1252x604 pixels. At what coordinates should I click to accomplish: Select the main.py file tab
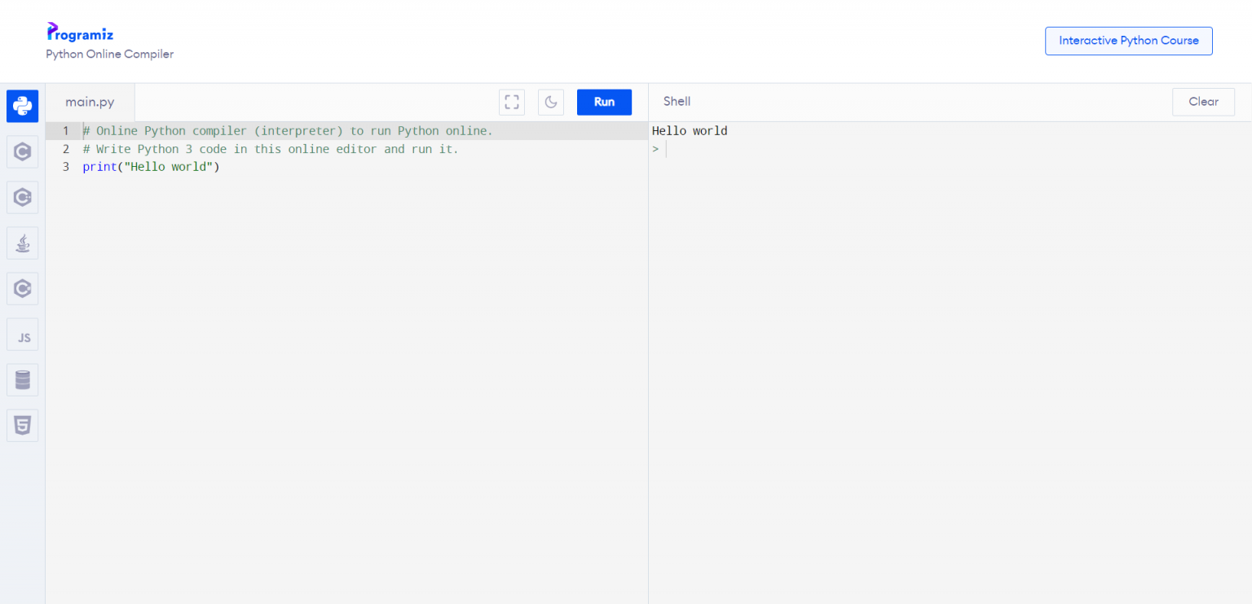pos(90,102)
